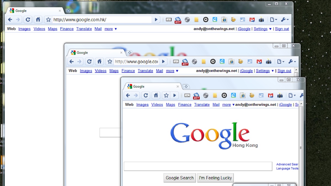Open RSS 407 feed extension, back window
The height and width of the screenshot is (186, 331).
(x=178, y=20)
